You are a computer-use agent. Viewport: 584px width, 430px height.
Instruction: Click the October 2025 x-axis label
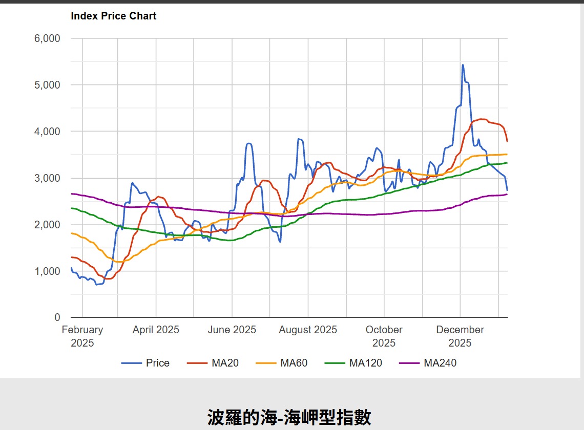pyautogui.click(x=384, y=336)
